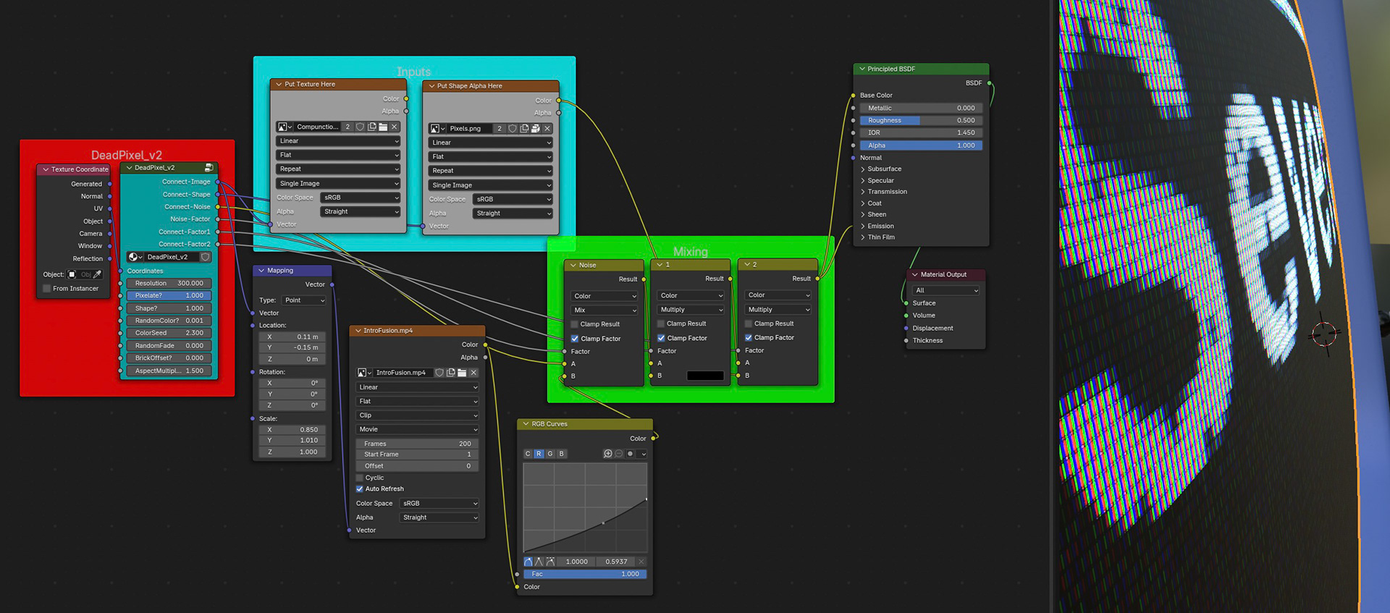Disable Clamp Factor in node 1
This screenshot has width=1390, height=613.
661,338
